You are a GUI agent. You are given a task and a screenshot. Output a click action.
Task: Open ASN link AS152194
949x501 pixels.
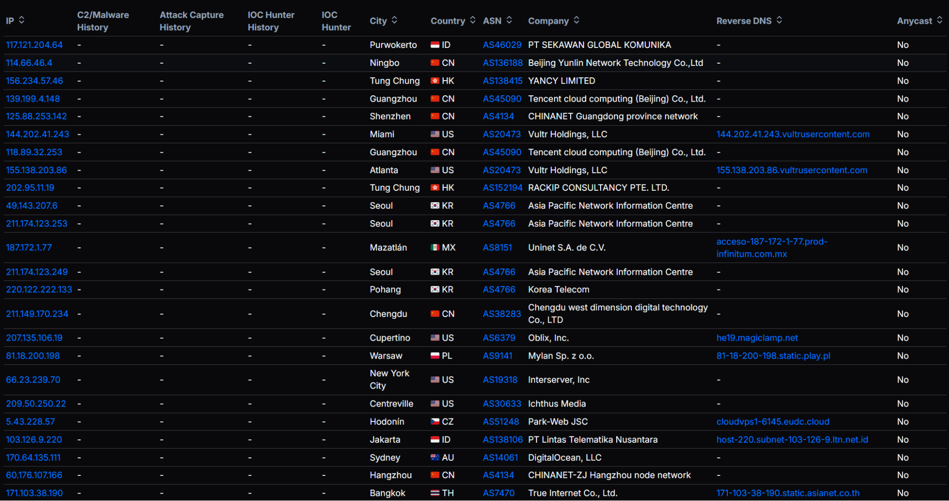[x=503, y=188]
